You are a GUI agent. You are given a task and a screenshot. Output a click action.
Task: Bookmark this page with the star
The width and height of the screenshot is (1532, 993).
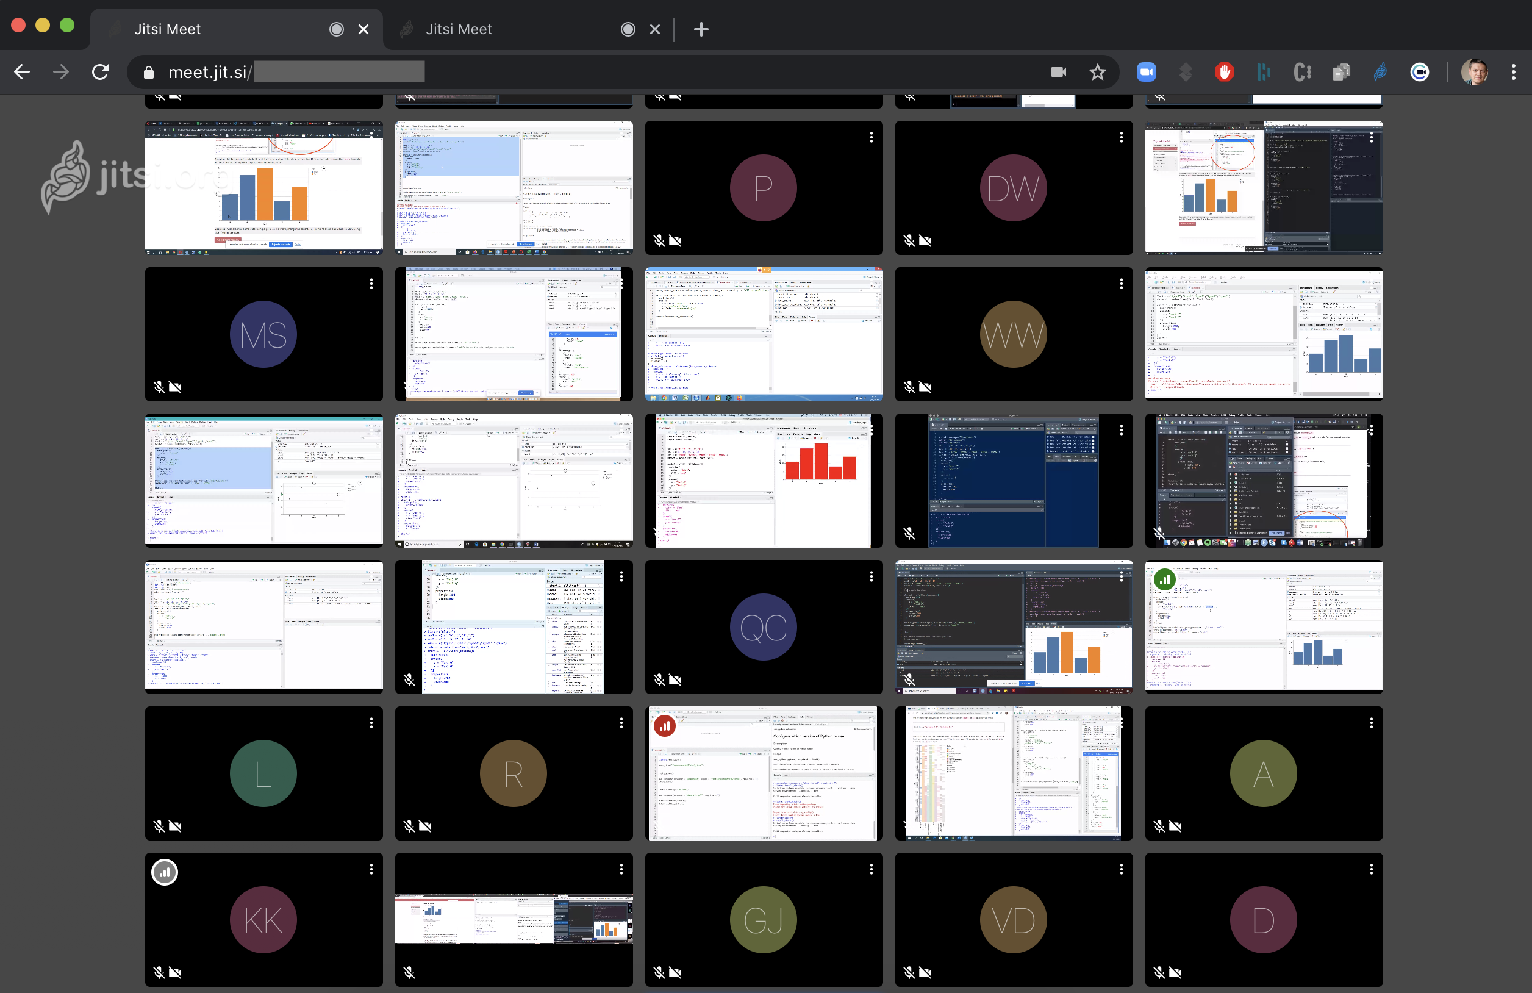(1098, 72)
